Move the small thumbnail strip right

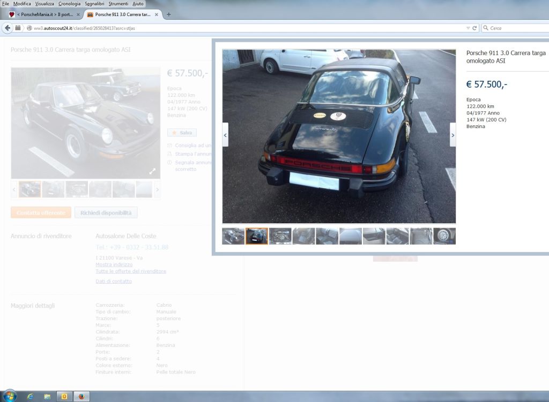point(157,189)
